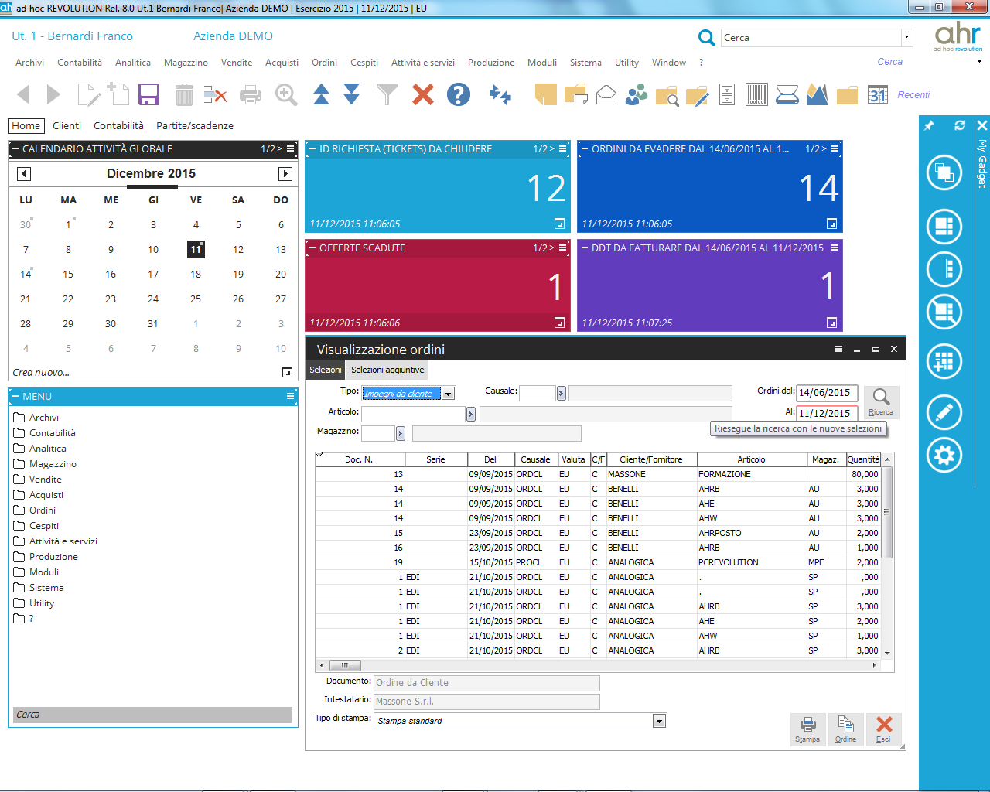
Task: Open gadget settings gear in My Gadget sidebar
Action: (943, 456)
